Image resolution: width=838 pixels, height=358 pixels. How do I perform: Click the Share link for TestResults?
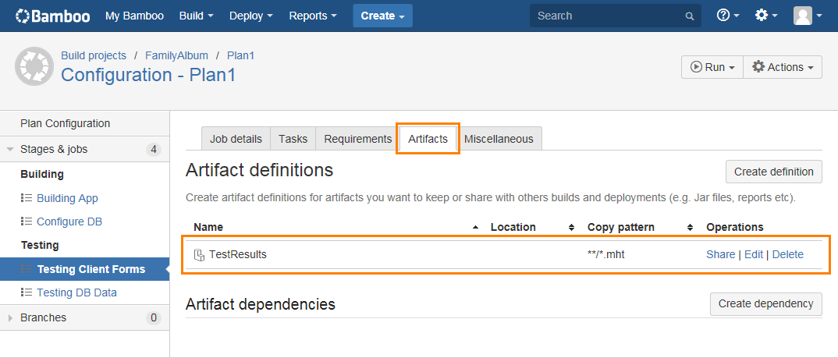coord(720,254)
